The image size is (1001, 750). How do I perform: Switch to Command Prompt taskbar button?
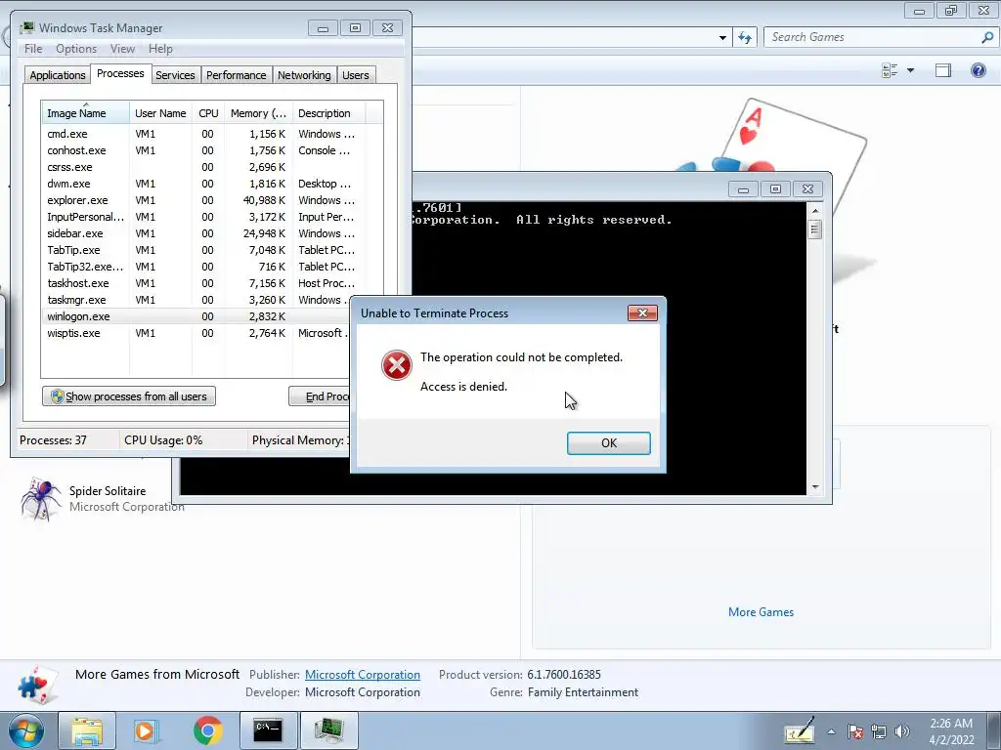coord(268,730)
